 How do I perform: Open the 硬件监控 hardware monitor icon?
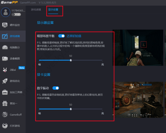(5, 25)
